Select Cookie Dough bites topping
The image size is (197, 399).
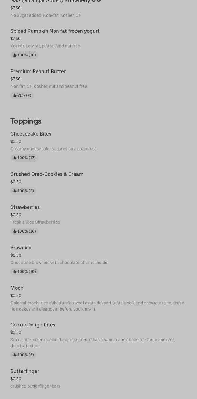33,325
